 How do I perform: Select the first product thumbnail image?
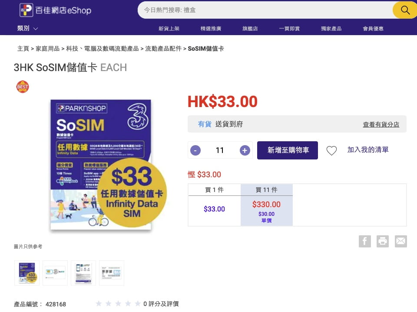(27, 273)
